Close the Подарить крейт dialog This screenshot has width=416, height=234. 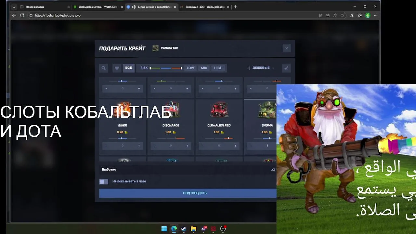(286, 48)
